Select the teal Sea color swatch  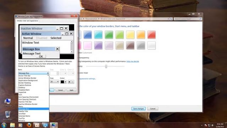[x=98, y=35]
